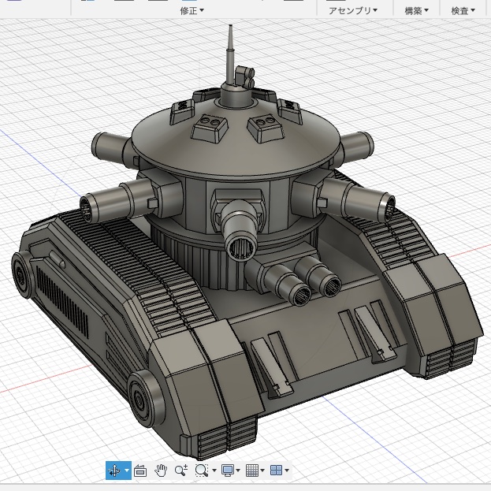Open the 検査 menu
The width and height of the screenshot is (491, 491).
coord(463,11)
